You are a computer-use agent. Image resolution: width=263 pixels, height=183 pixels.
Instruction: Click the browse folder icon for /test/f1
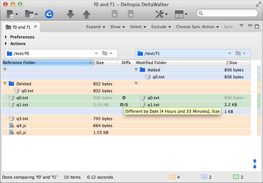[x=238, y=53]
